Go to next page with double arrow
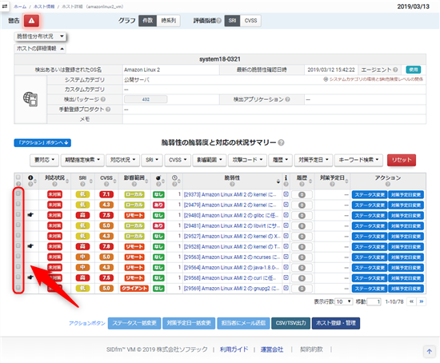 coord(422,301)
